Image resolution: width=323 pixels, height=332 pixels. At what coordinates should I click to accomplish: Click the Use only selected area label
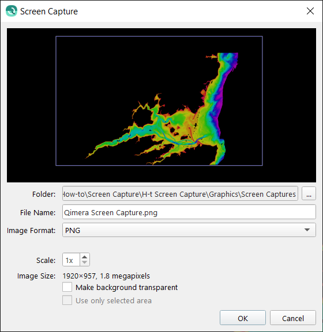click(x=114, y=301)
